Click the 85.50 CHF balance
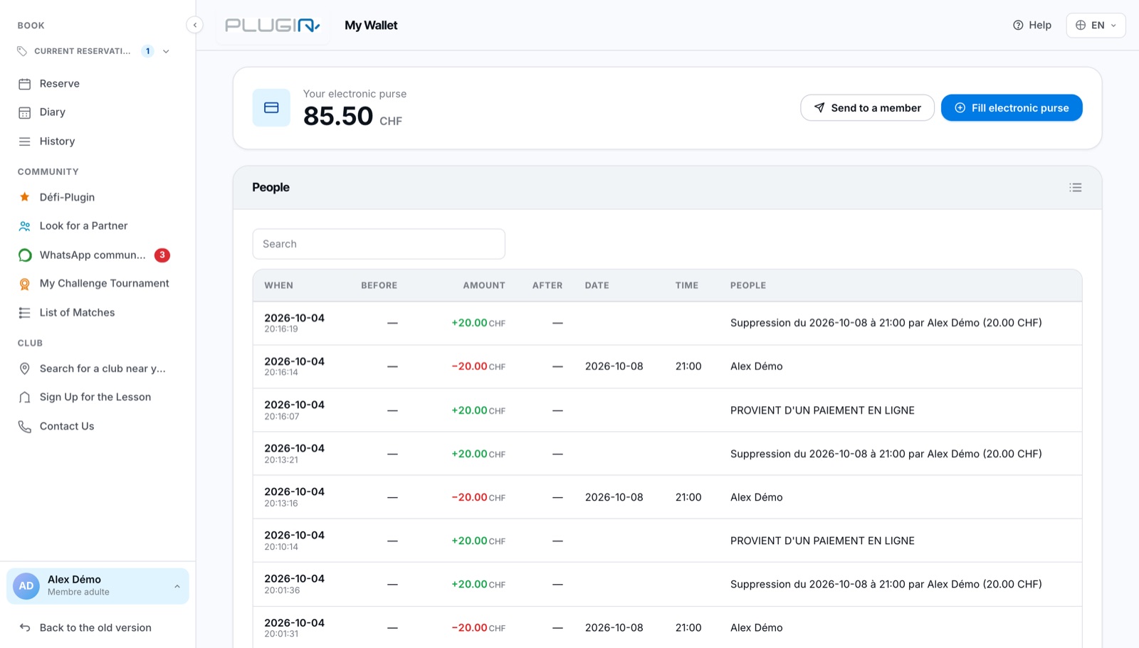 click(x=352, y=116)
